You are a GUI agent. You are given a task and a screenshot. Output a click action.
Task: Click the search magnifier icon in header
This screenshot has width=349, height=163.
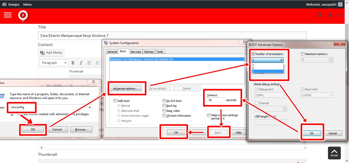[319, 15]
